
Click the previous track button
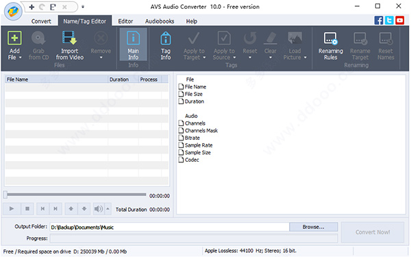point(42,209)
